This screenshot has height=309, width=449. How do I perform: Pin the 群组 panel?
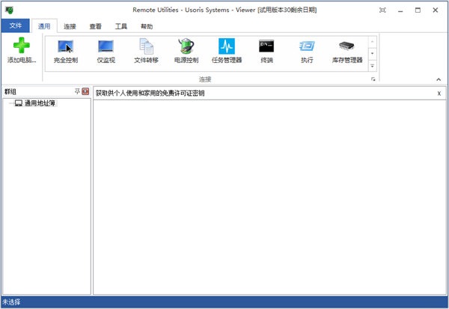(76, 91)
